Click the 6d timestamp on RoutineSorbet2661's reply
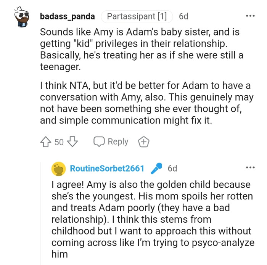The image size is (267, 265). [172, 169]
